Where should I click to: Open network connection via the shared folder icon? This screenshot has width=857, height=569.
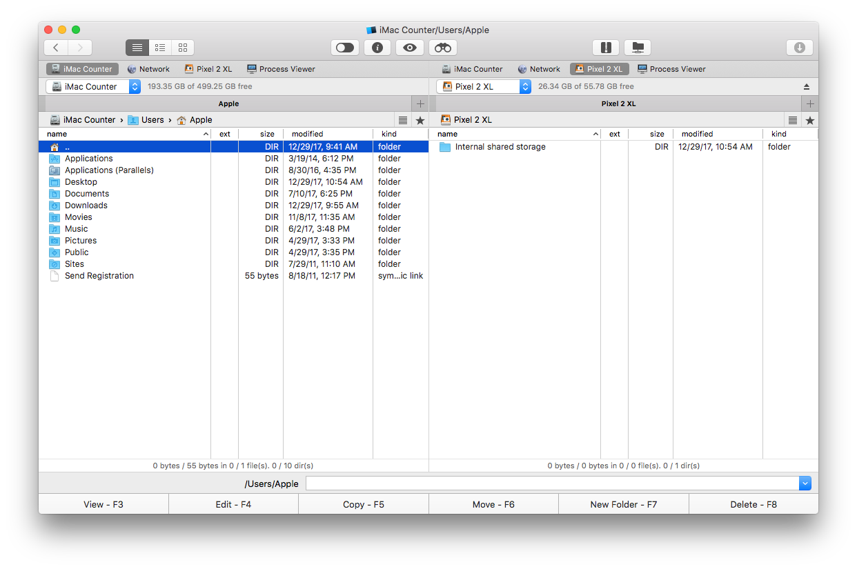(638, 48)
